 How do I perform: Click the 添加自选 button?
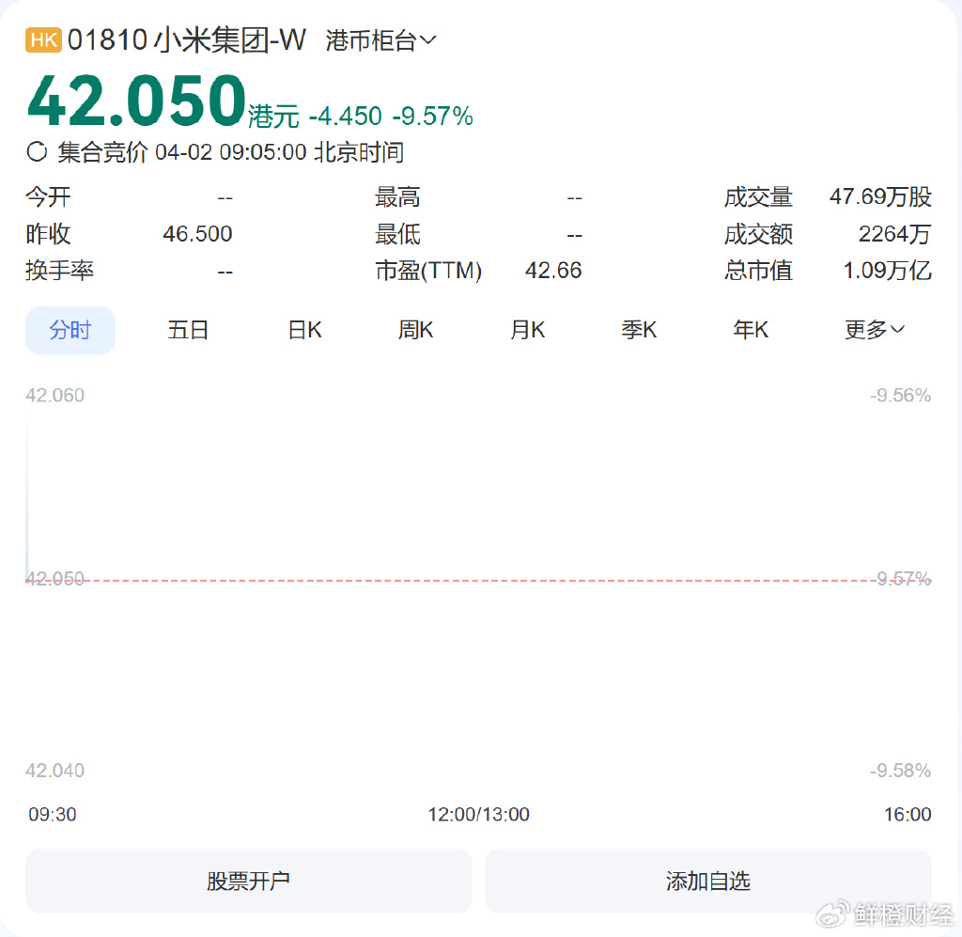[708, 881]
